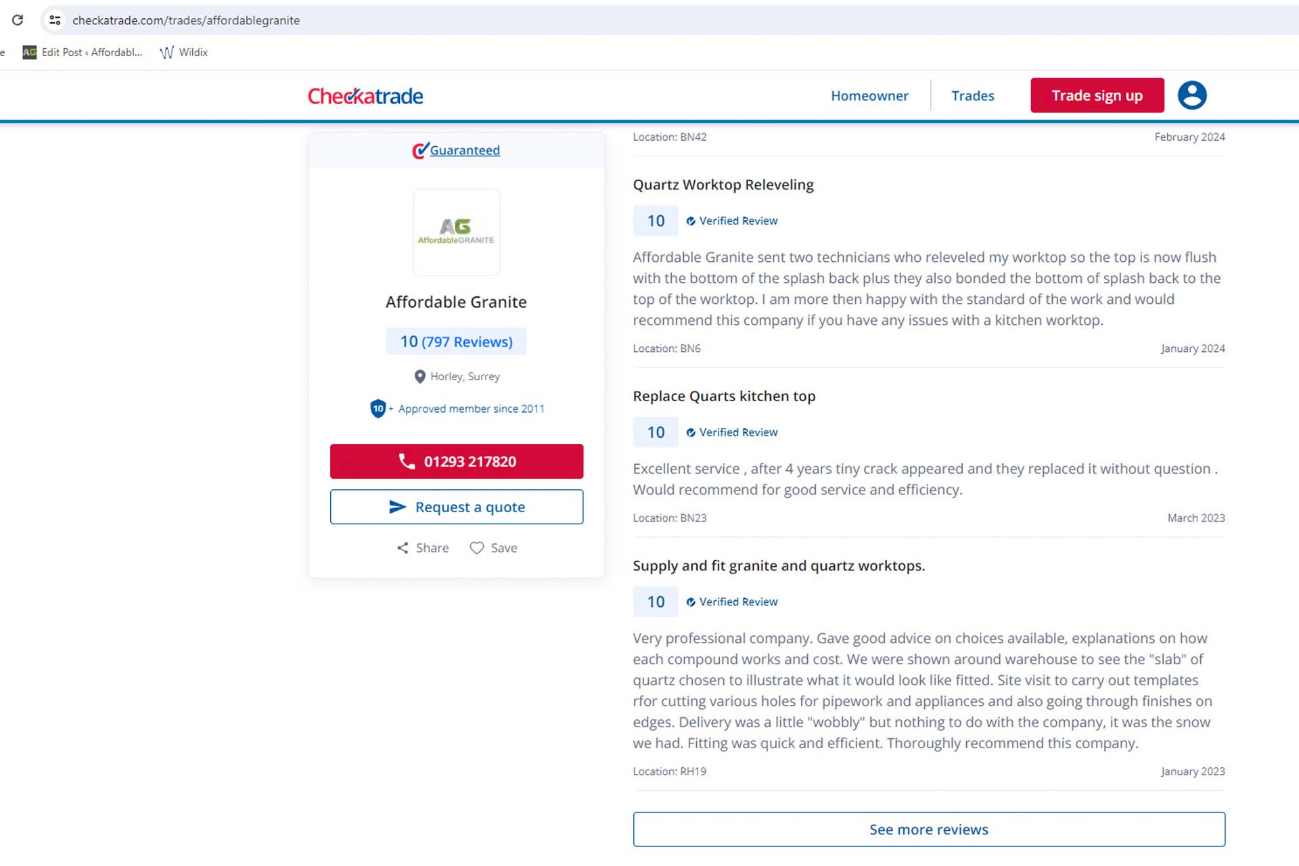Open site information icon in address bar
The height and width of the screenshot is (866, 1299).
[55, 20]
